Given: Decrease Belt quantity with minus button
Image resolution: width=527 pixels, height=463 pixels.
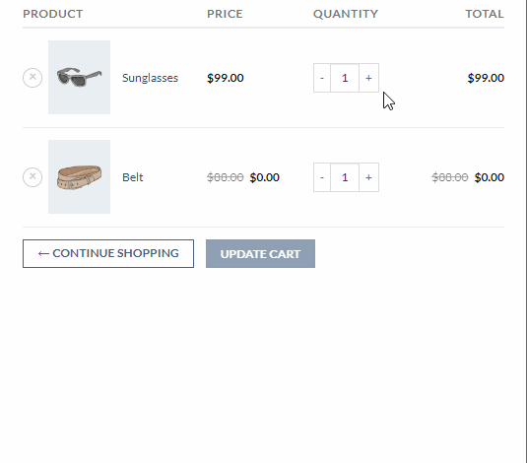Looking at the screenshot, I should pyautogui.click(x=322, y=177).
